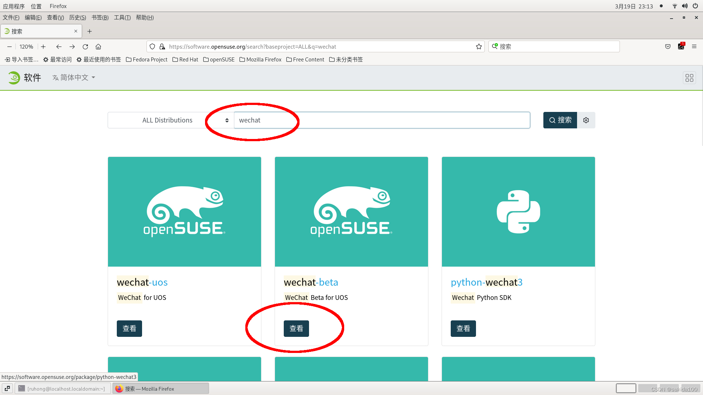This screenshot has height=395, width=703.
Task: Click 查看 under wechat-beta
Action: 296,328
